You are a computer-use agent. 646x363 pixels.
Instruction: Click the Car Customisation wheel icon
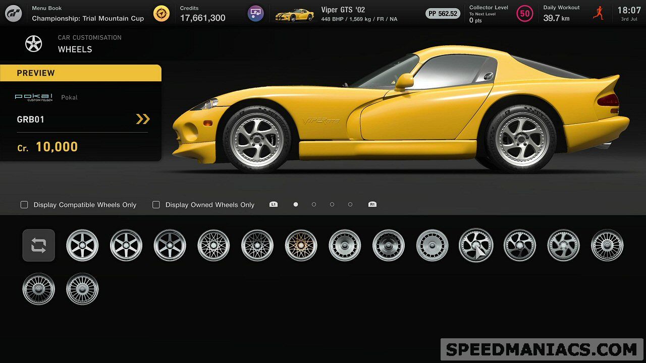[x=34, y=44]
